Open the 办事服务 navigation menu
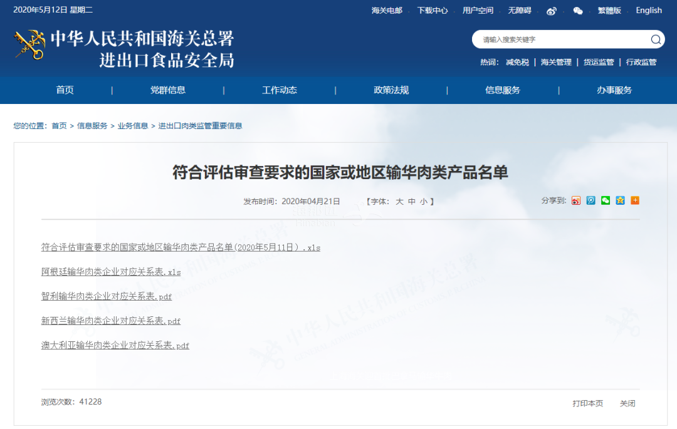 point(614,90)
